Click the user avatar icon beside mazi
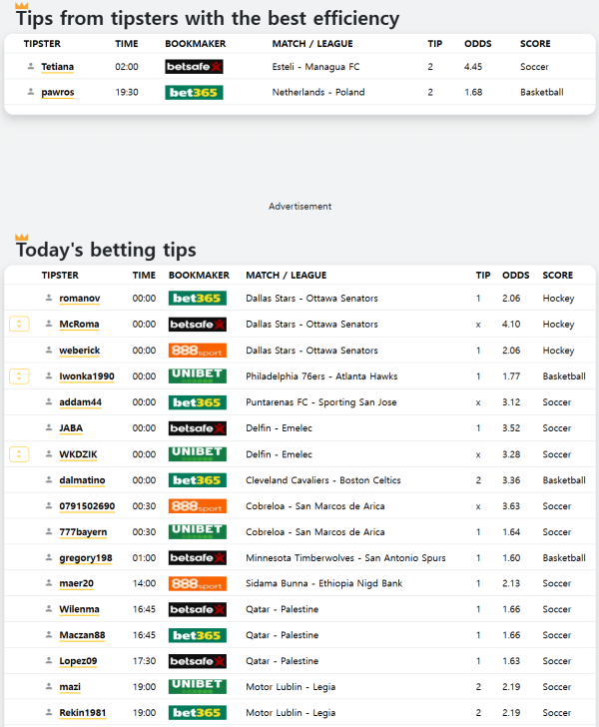 pyautogui.click(x=49, y=686)
